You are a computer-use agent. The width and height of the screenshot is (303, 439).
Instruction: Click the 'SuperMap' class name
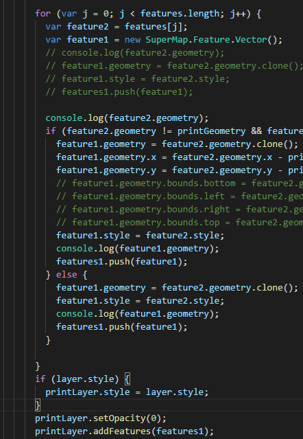point(167,39)
